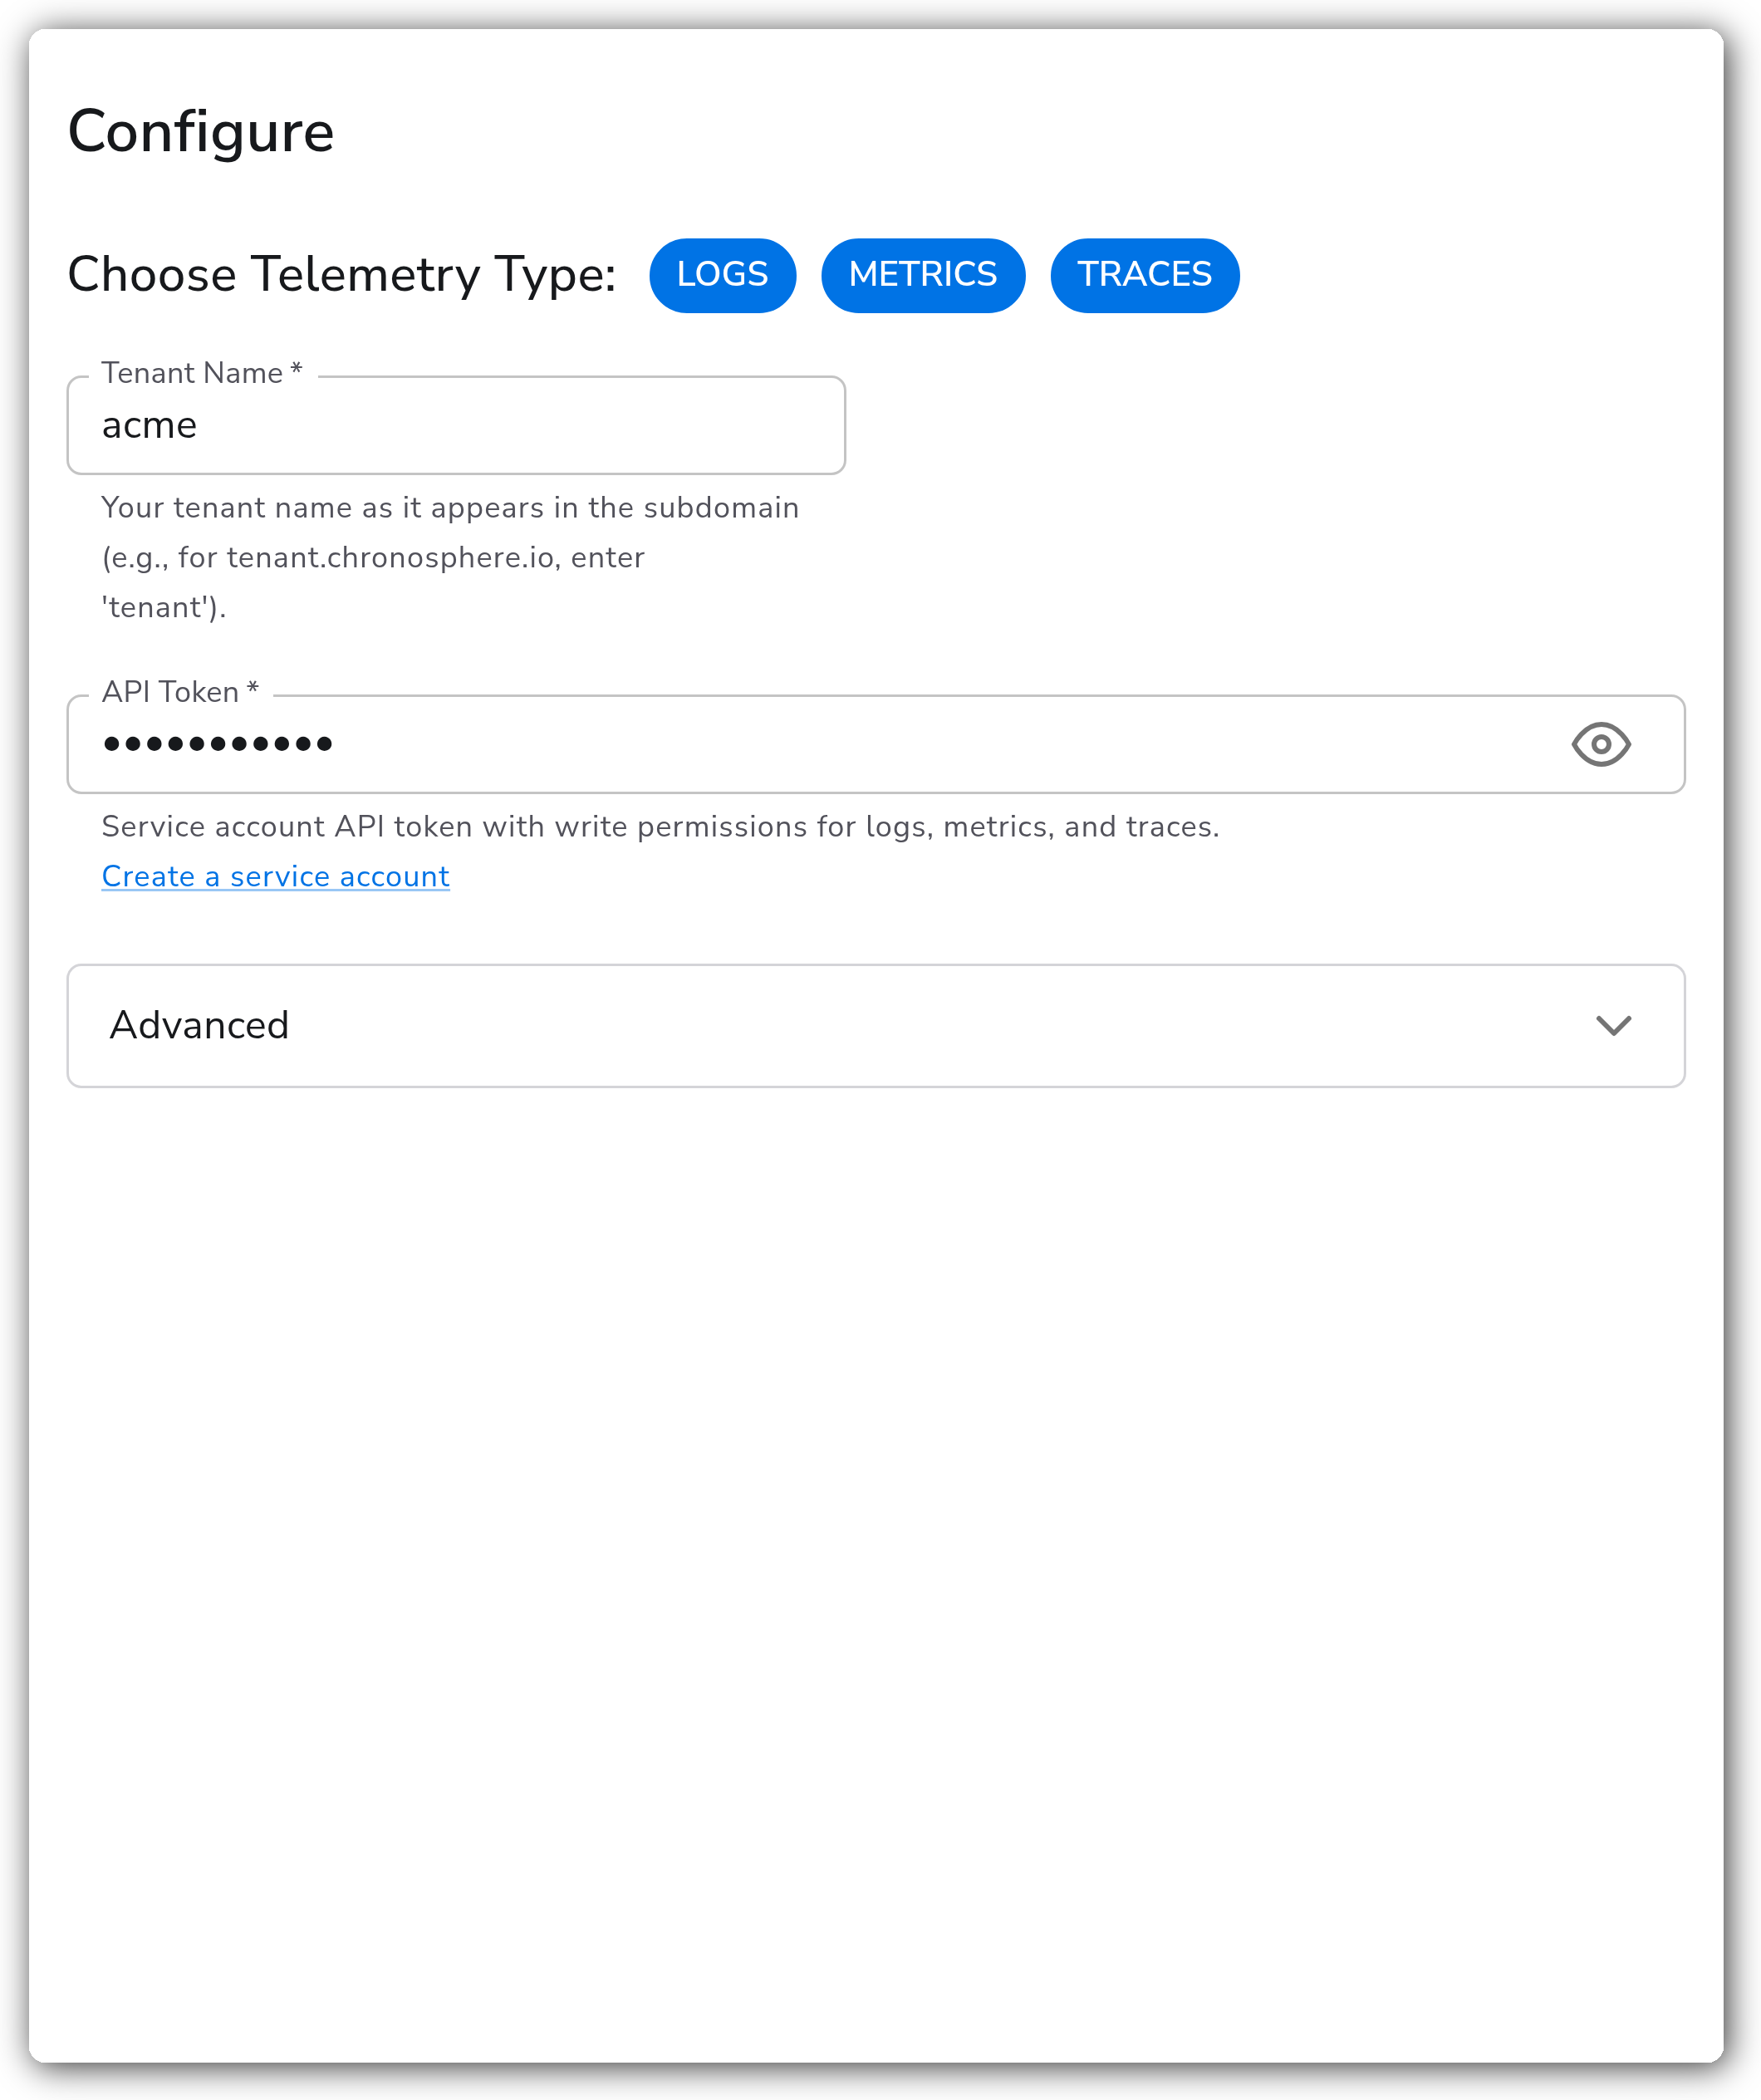
Task: Toggle the TRACES telemetry type chip
Action: click(x=1144, y=275)
